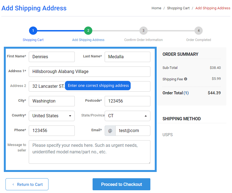This screenshot has width=232, height=193.
Task: Focus the Message to seller textarea
Action: (90, 152)
